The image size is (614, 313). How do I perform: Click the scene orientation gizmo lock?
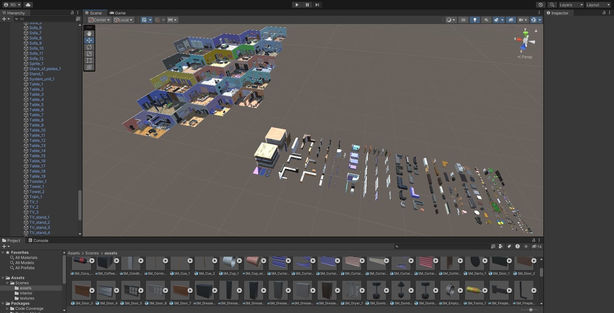(x=536, y=31)
